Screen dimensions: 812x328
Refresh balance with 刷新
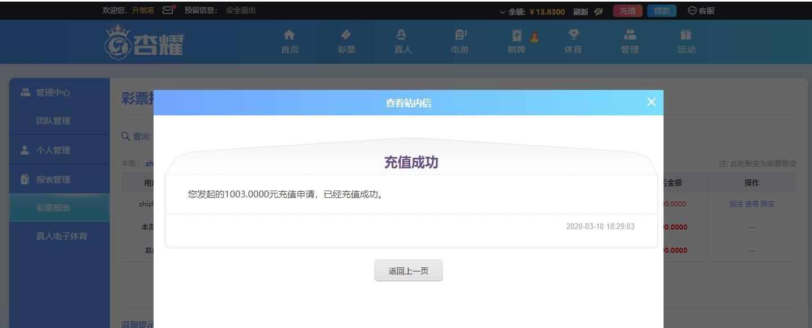[580, 11]
